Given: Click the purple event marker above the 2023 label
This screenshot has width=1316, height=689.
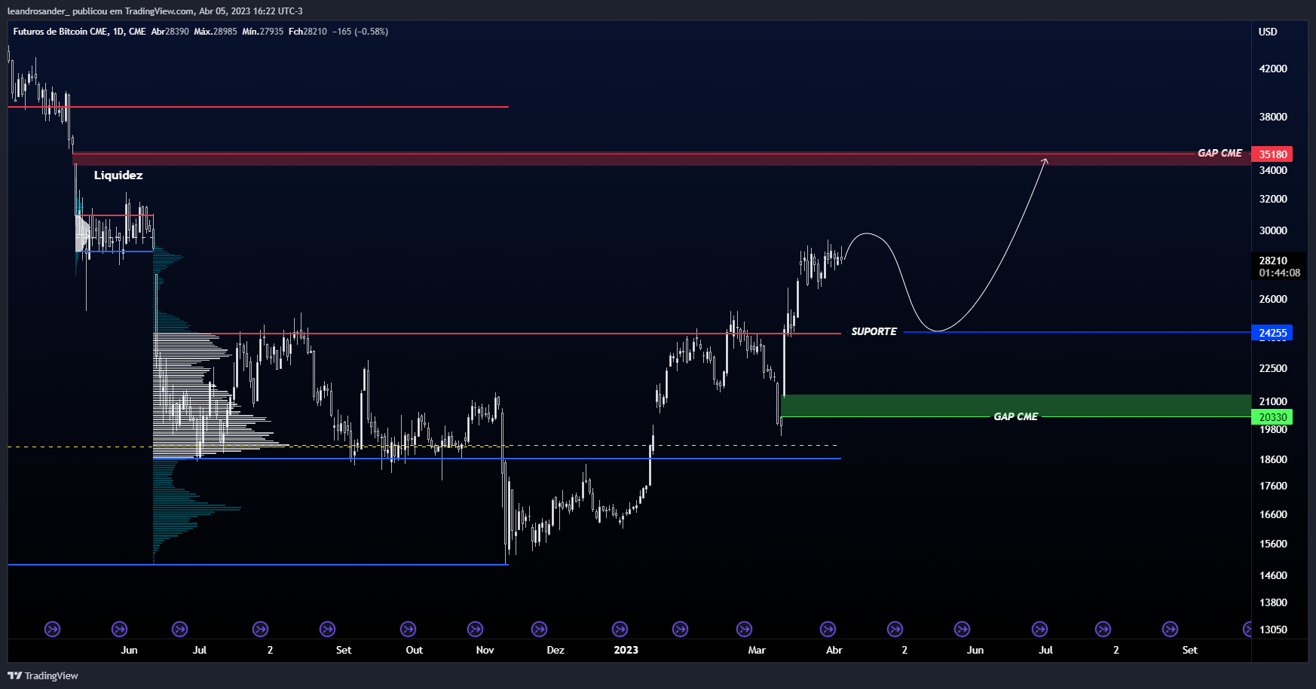Looking at the screenshot, I should [x=620, y=629].
